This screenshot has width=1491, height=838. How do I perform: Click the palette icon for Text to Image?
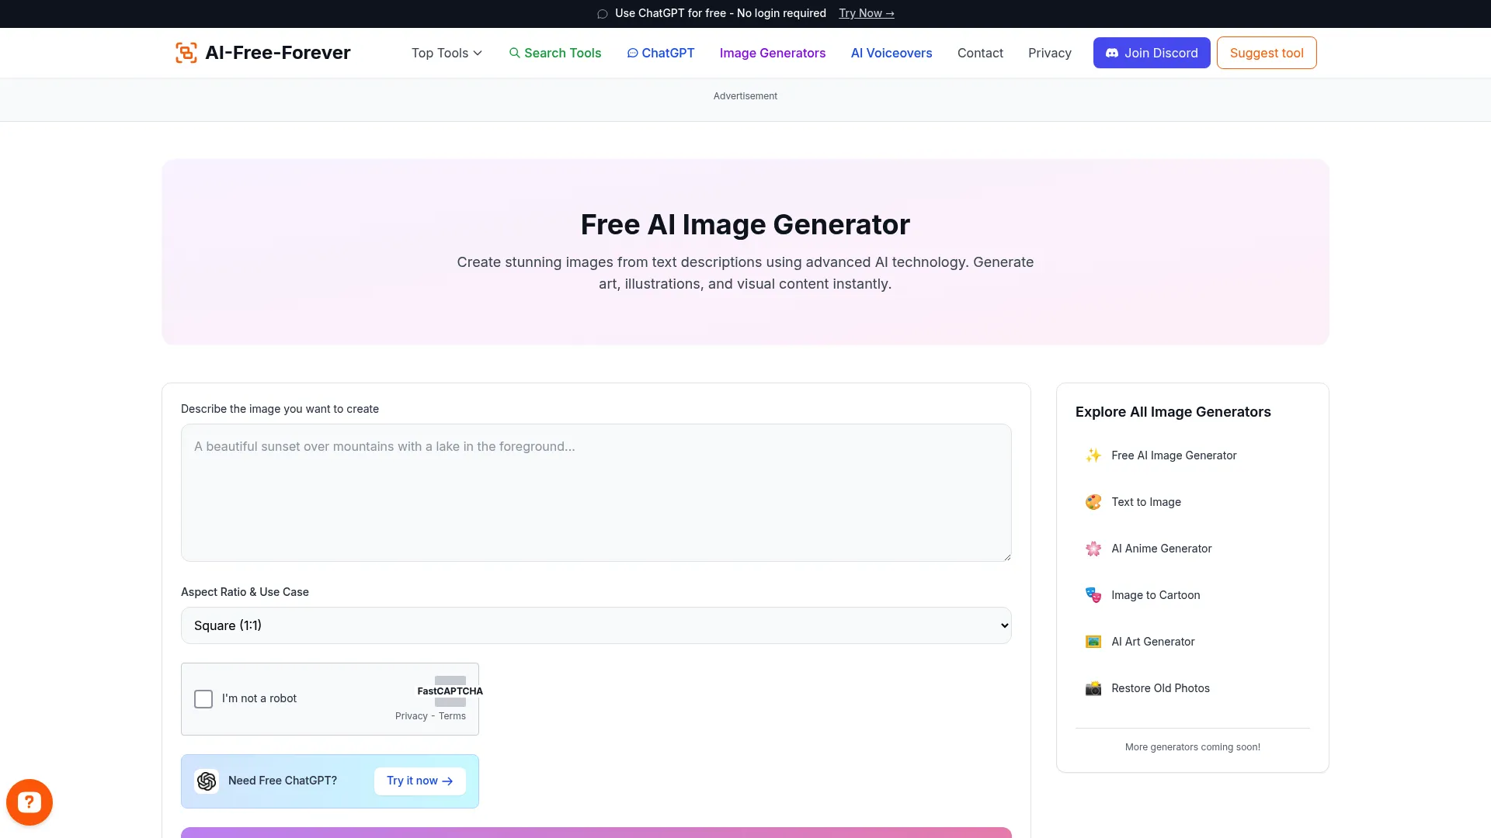[1093, 502]
